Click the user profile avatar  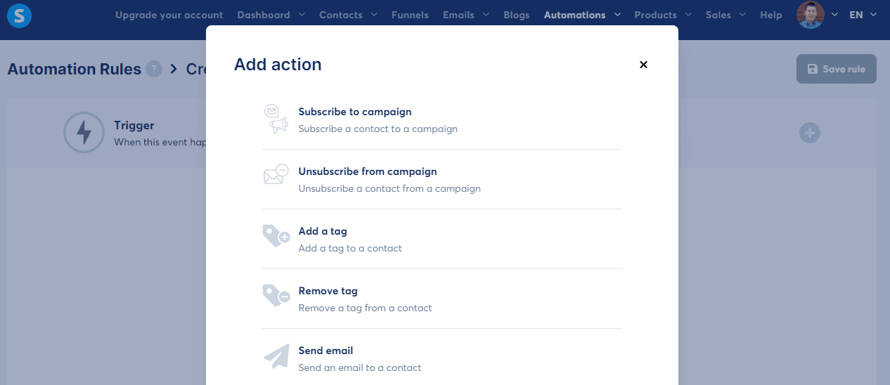(x=811, y=15)
